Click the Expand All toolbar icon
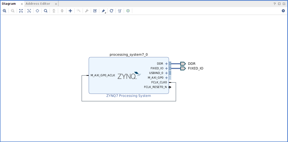Image resolution: width=288 pixels, height=142 pixels. [62, 11]
